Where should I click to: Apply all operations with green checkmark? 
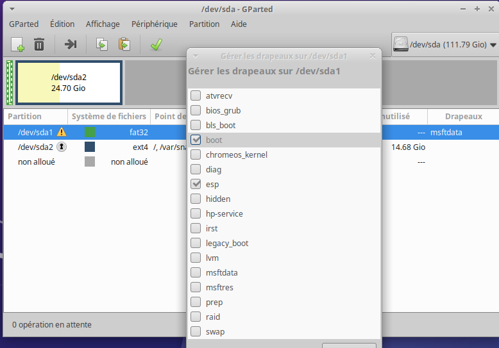tap(156, 44)
